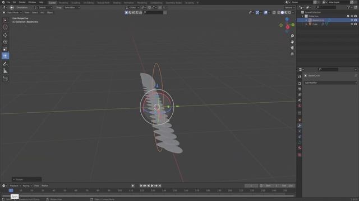
Task: Expand the Cube tree item
Action: click(x=306, y=24)
